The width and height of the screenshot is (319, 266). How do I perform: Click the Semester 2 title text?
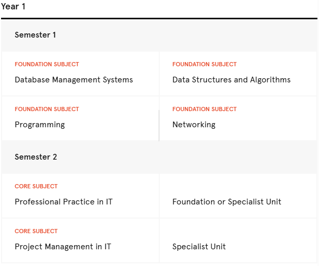(x=36, y=157)
